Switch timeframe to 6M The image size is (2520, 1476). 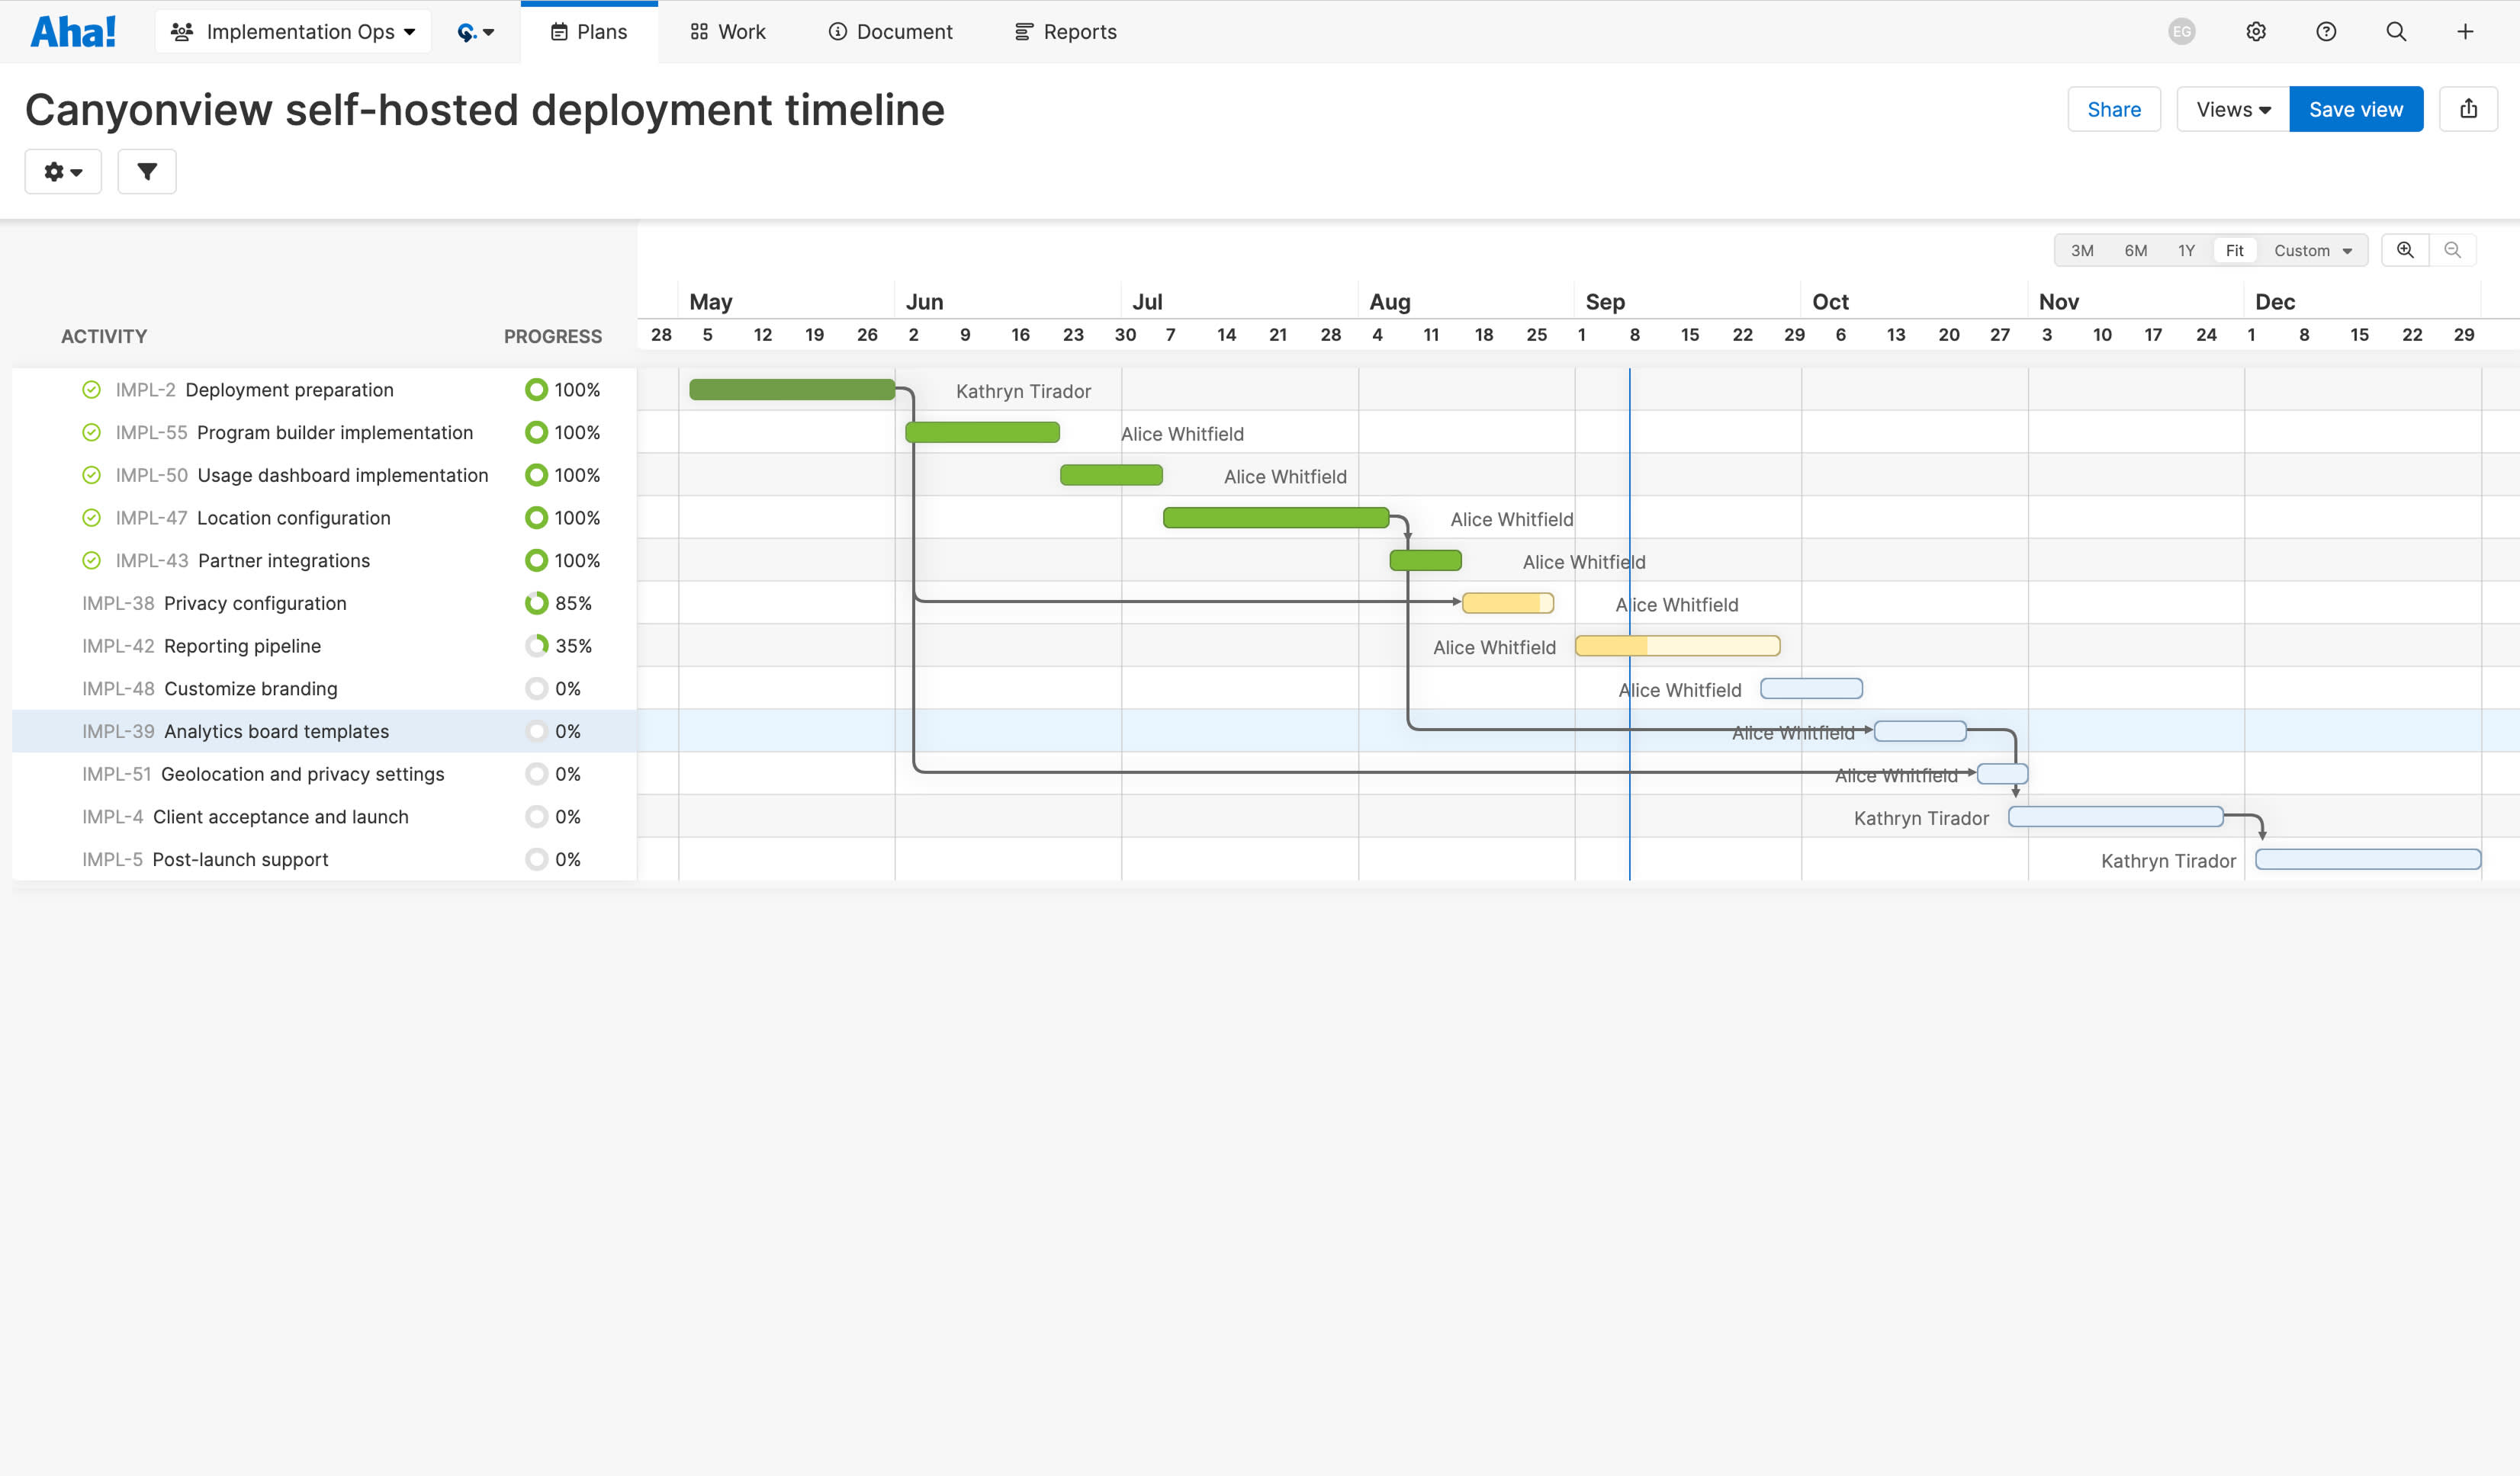[2135, 251]
